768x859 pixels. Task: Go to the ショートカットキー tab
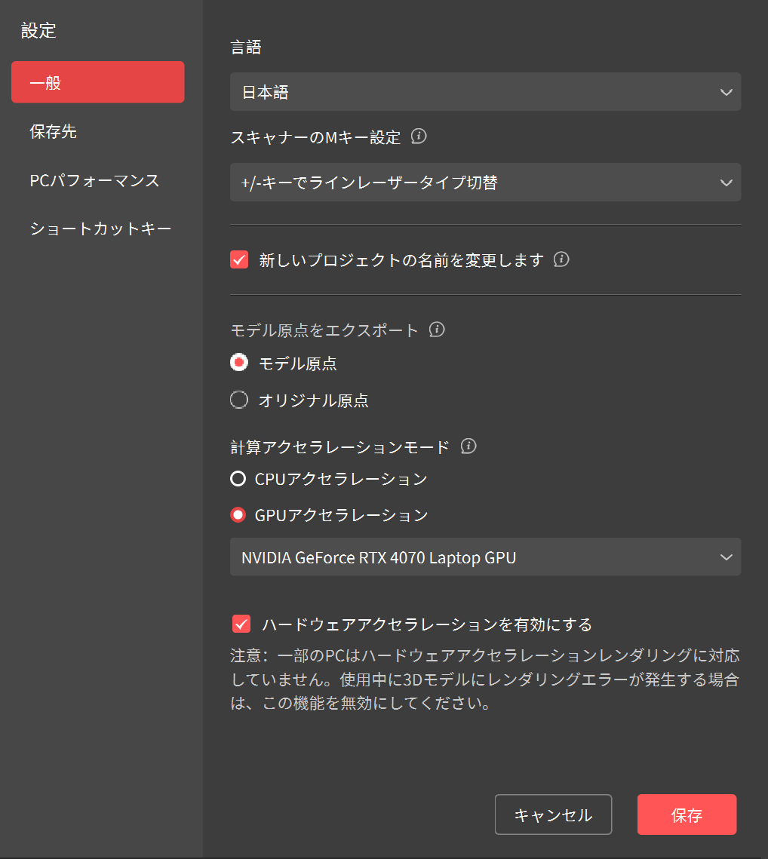(100, 229)
